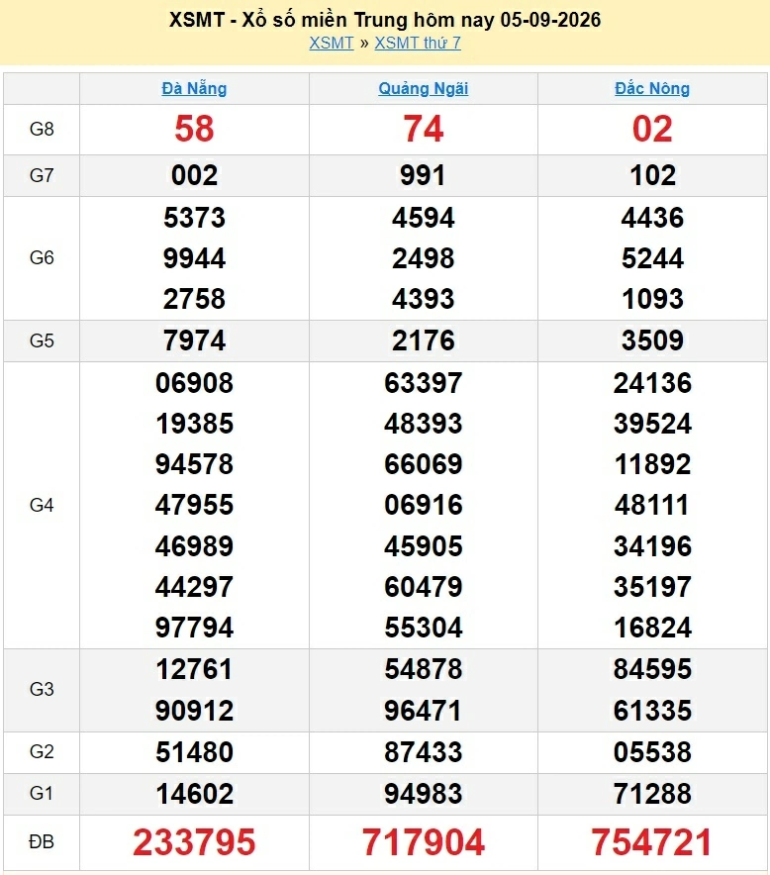
Task: Click G4 number 47955
Action: click(194, 505)
